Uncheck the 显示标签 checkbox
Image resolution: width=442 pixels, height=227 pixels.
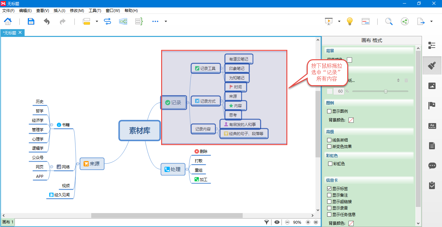pos(329,189)
